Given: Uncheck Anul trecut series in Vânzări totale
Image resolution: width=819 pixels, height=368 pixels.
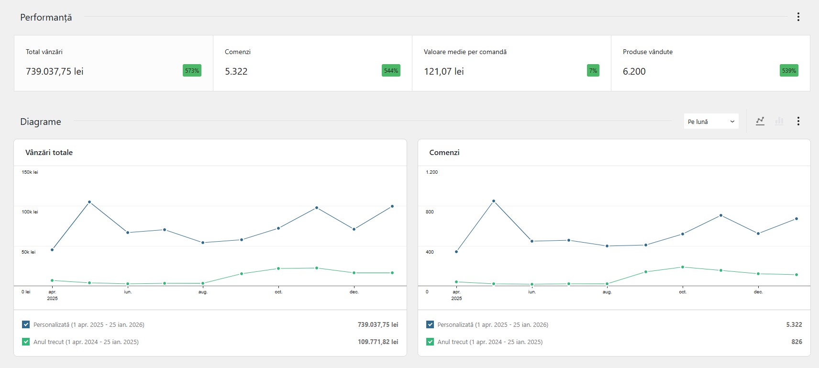Looking at the screenshot, I should [x=26, y=342].
